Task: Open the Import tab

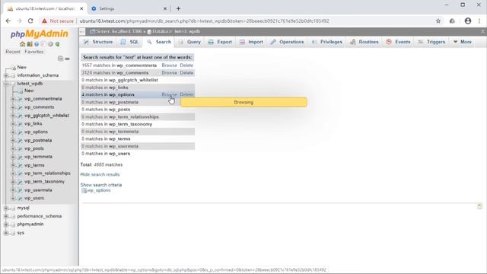Action: pos(251,42)
